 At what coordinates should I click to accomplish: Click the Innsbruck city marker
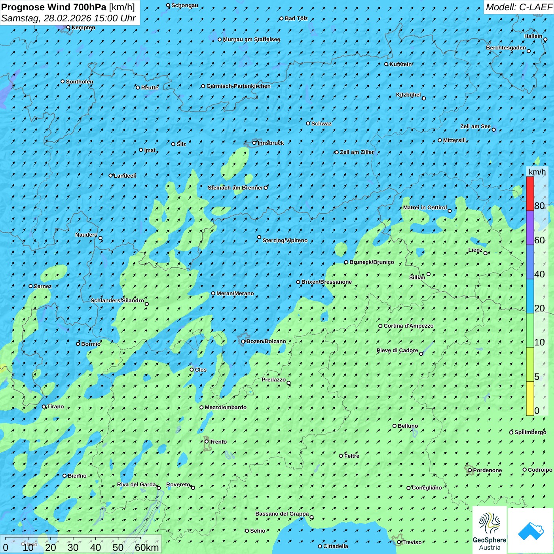click(x=254, y=143)
